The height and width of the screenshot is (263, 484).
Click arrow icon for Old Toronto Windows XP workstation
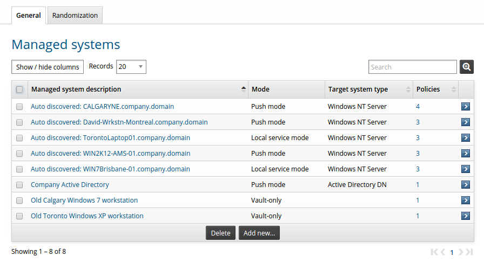tap(466, 216)
